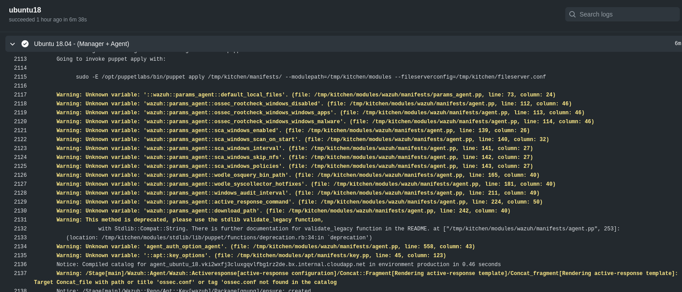Viewport: 682px width, 292px height.
Task: Collapse the Ubuntu 18.04 step chevron
Action: click(x=13, y=44)
